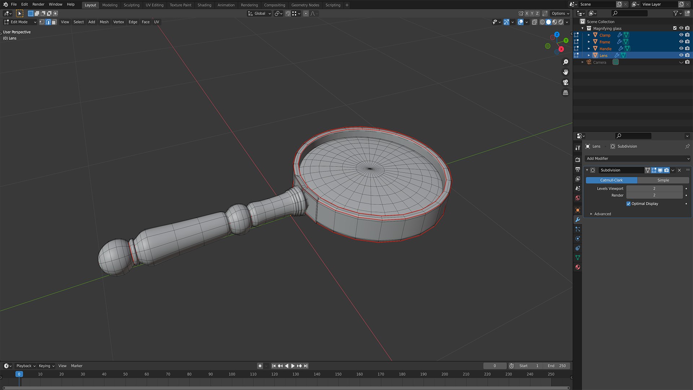Open the Options dropdown in header
This screenshot has width=693, height=390.
(x=561, y=13)
